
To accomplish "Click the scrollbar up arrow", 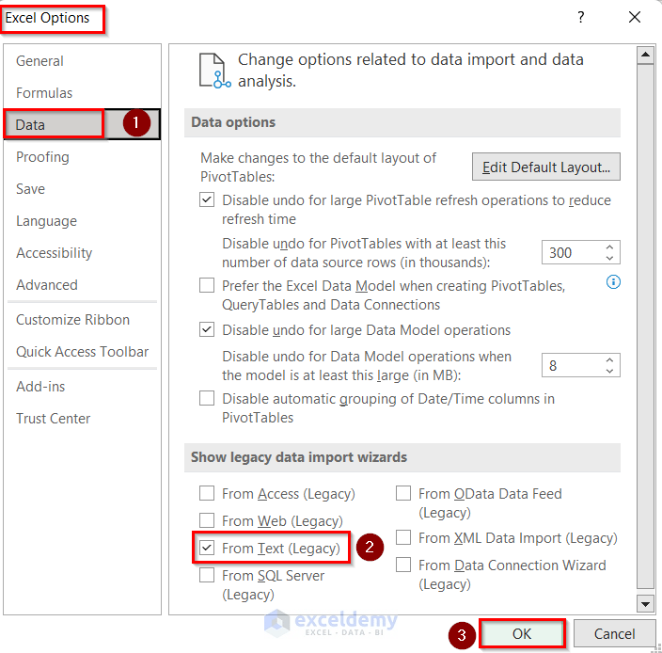I will click(645, 56).
